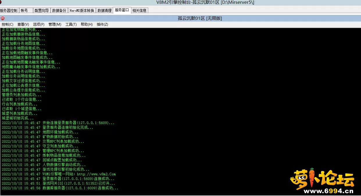This screenshot has width=361, height=196.
Task: Open the 管理(M) menu
Action: [x=55, y=24]
